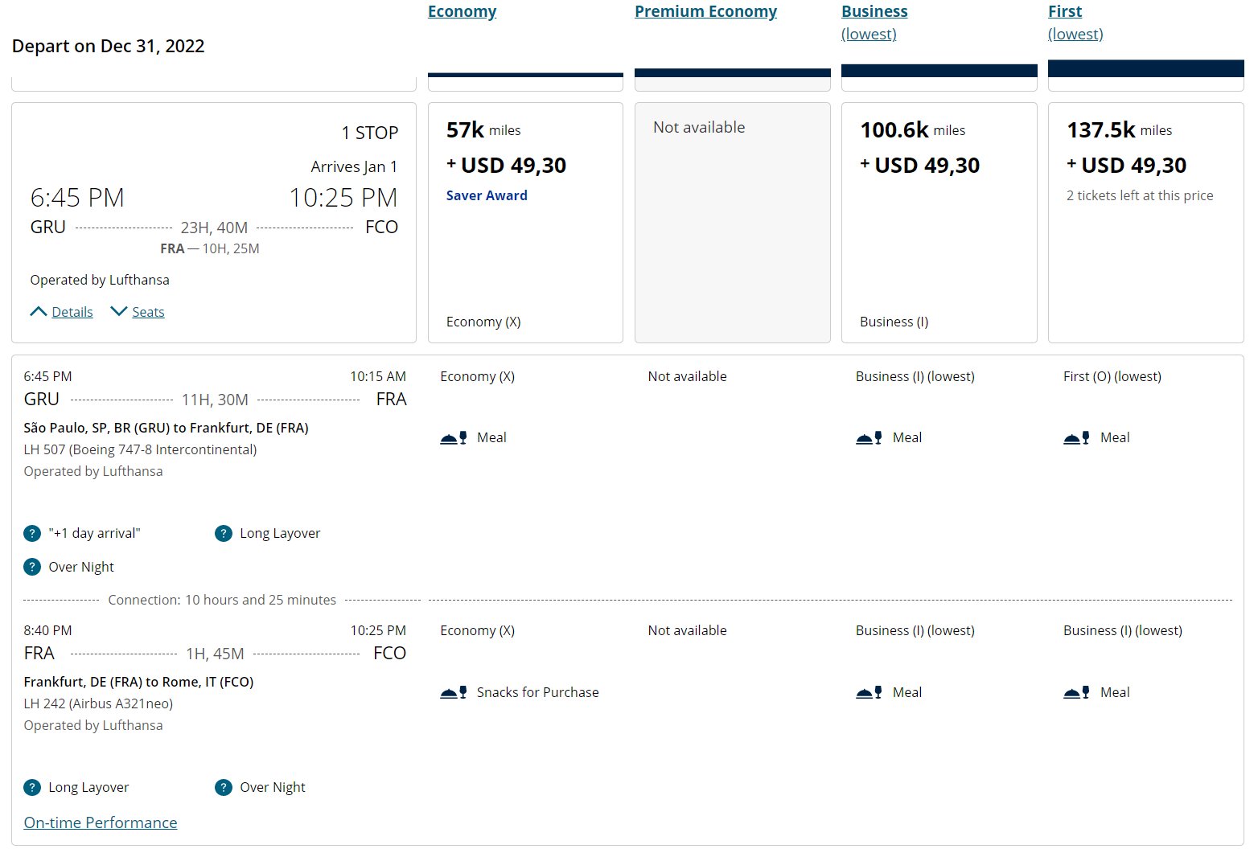Sort by Economy column header
The width and height of the screenshot is (1258, 853).
[x=462, y=11]
